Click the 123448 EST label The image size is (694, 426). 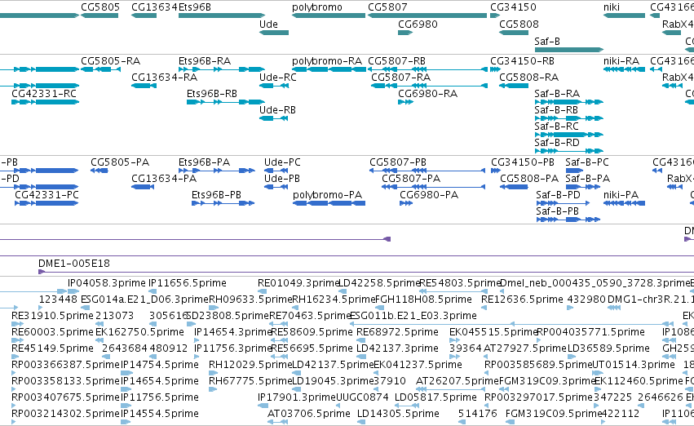click(x=58, y=300)
